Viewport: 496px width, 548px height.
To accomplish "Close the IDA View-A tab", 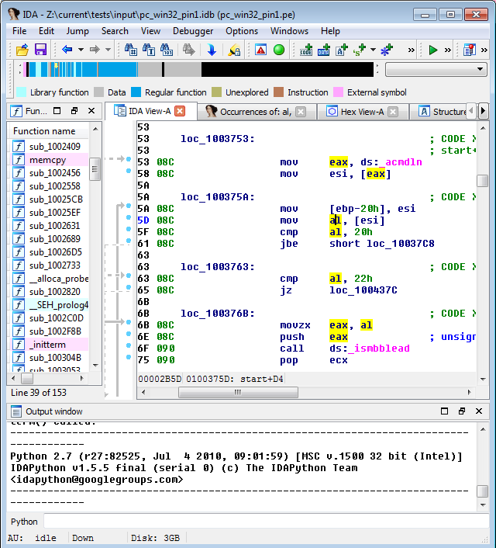I will (x=180, y=111).
